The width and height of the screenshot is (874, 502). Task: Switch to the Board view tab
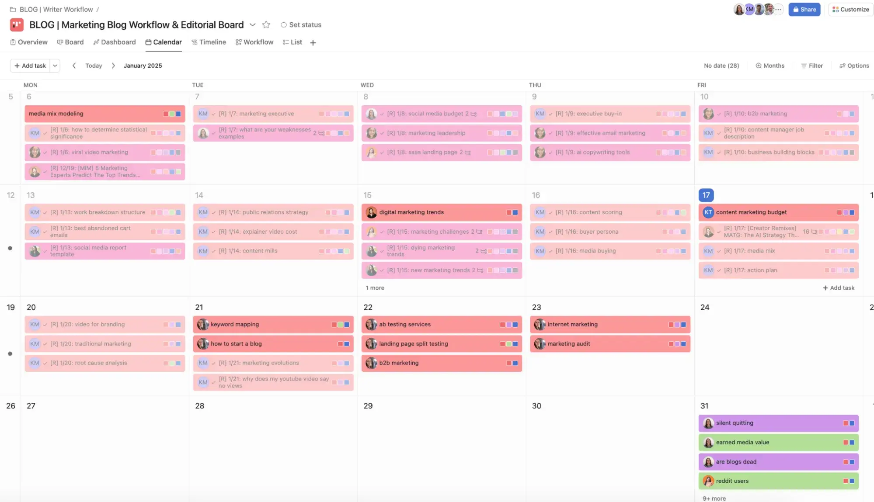(x=74, y=42)
